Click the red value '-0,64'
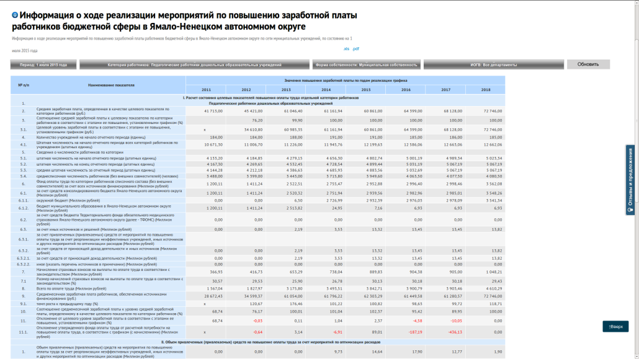Viewport: 639px width, 359px height. 257,332
